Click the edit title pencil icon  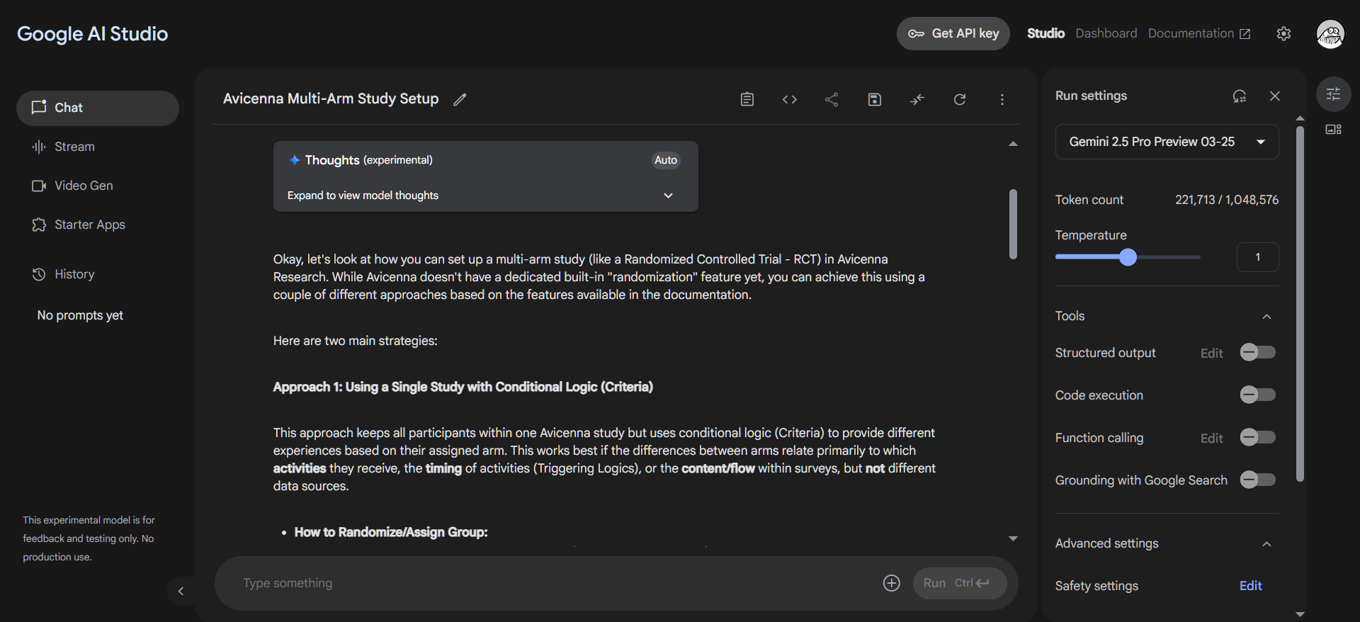460,99
